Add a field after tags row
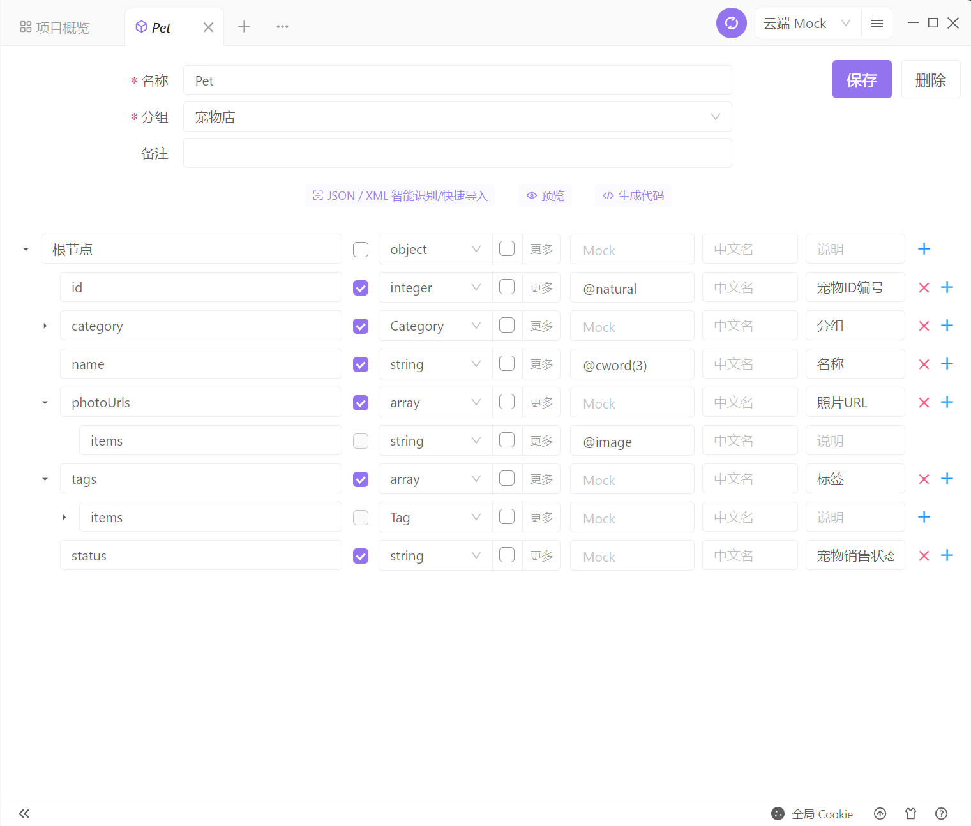This screenshot has height=826, width=971. click(947, 479)
